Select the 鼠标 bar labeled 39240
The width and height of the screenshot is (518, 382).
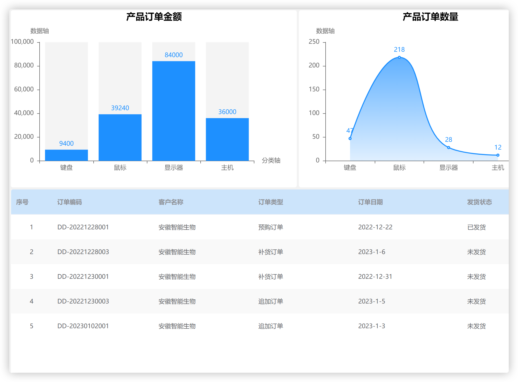[120, 137]
